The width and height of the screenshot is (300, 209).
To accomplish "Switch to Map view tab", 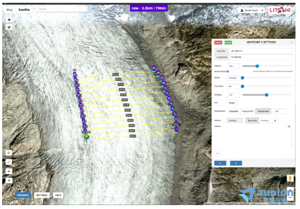I will click(10, 10).
